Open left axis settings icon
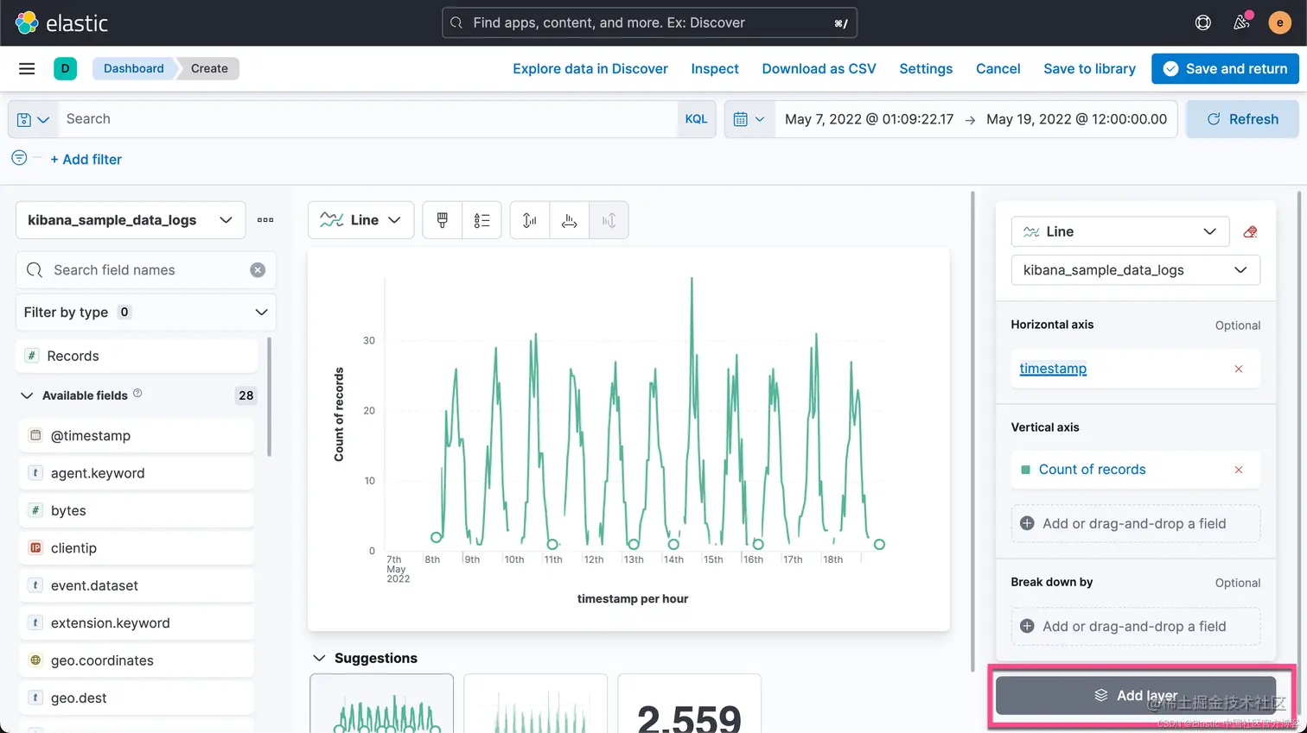 coord(530,220)
